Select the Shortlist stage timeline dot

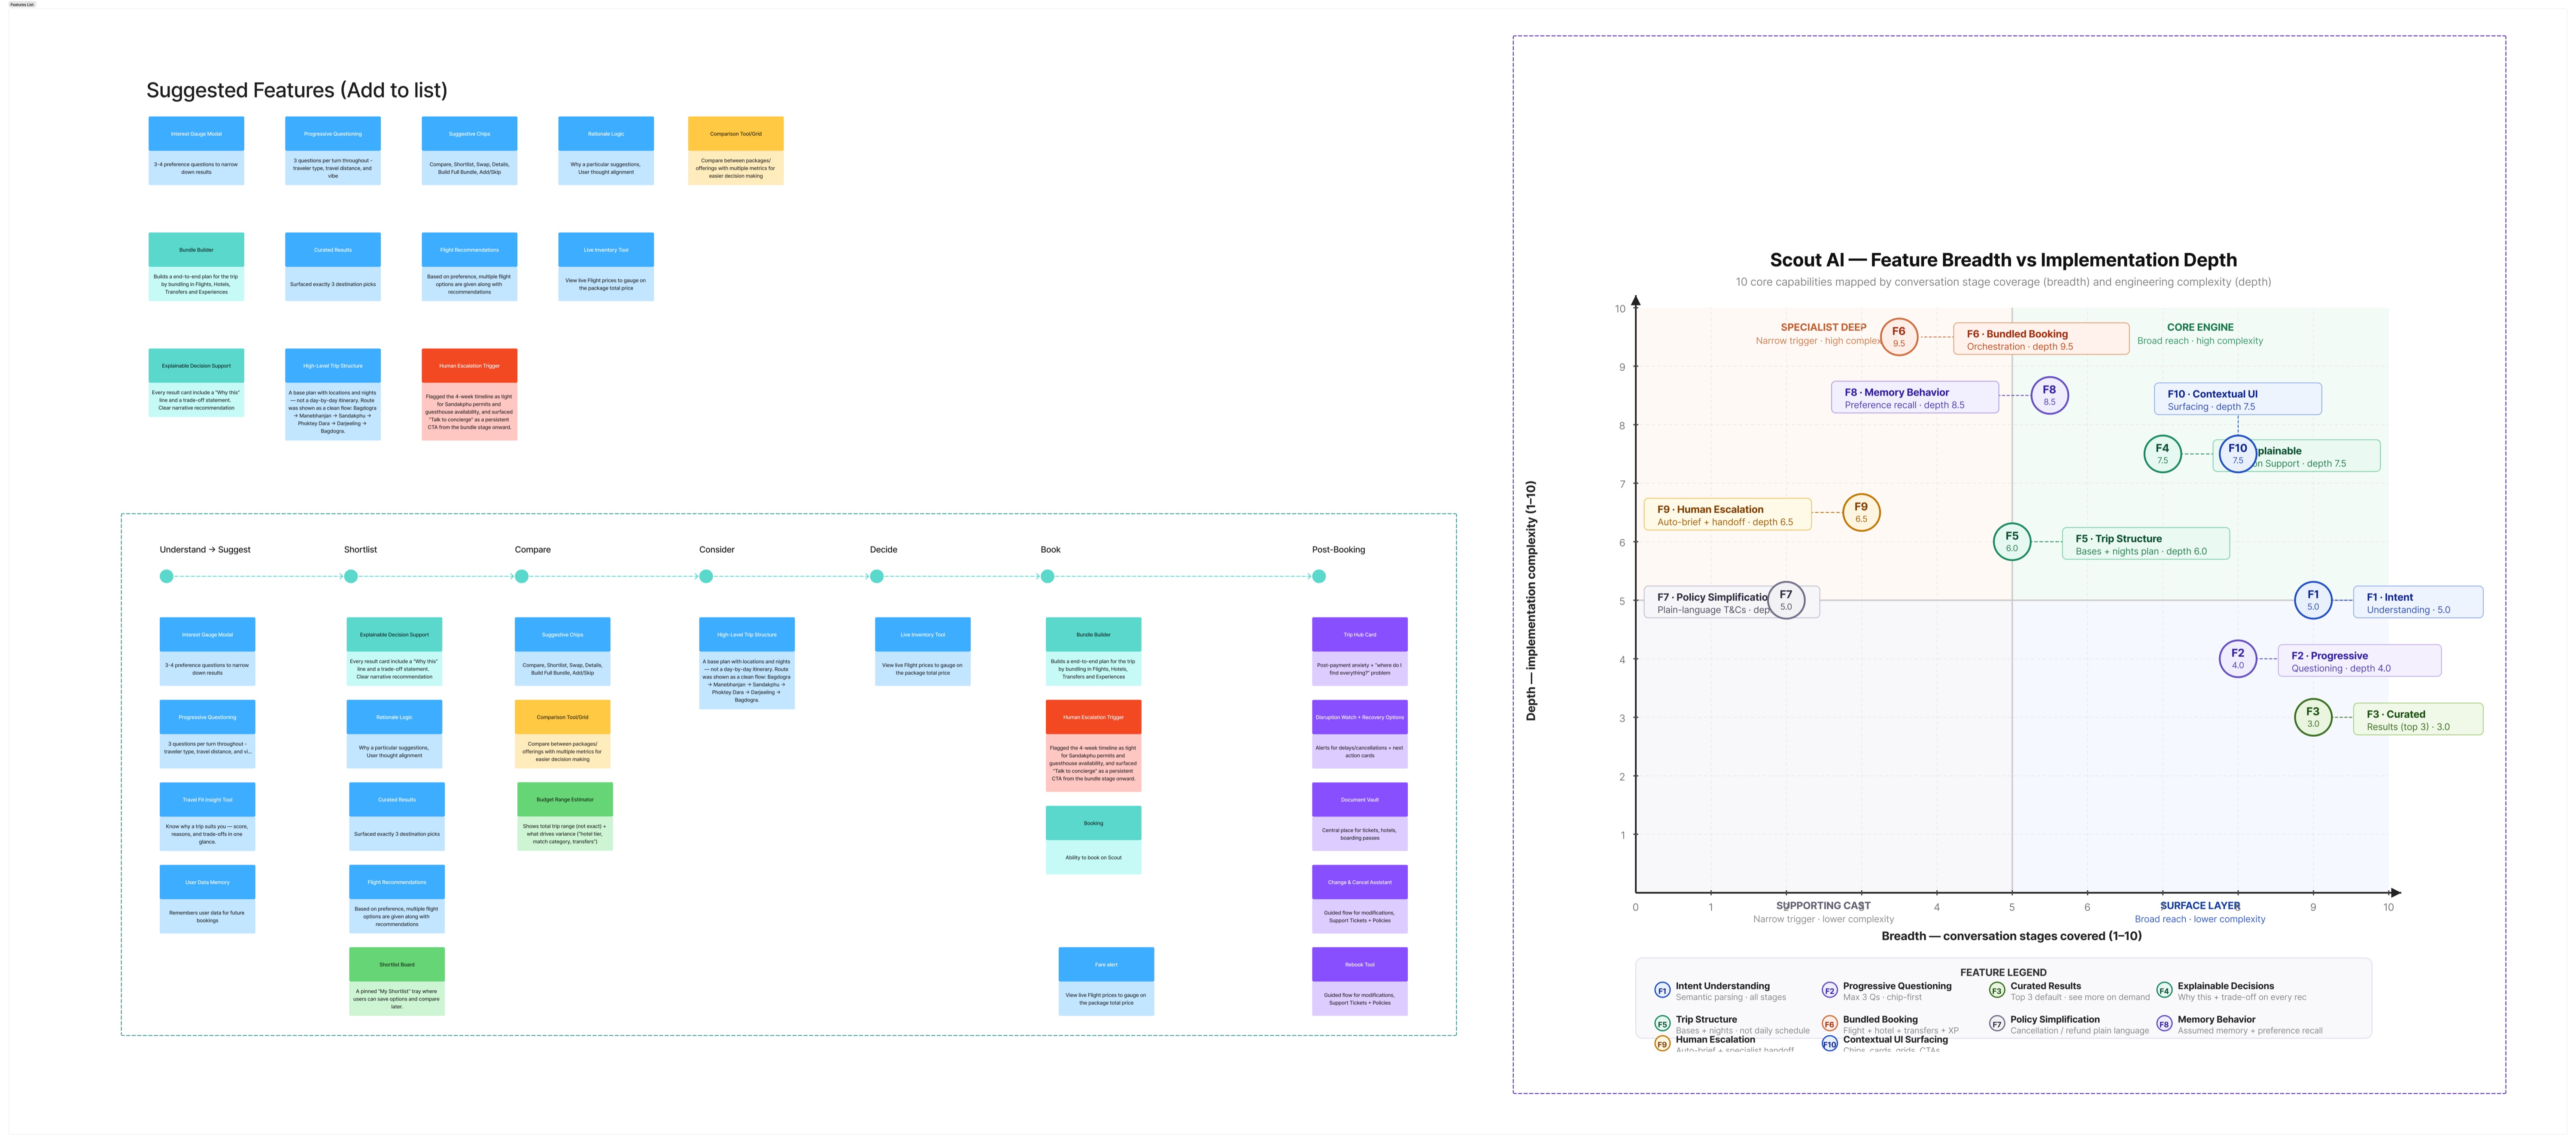click(x=351, y=577)
